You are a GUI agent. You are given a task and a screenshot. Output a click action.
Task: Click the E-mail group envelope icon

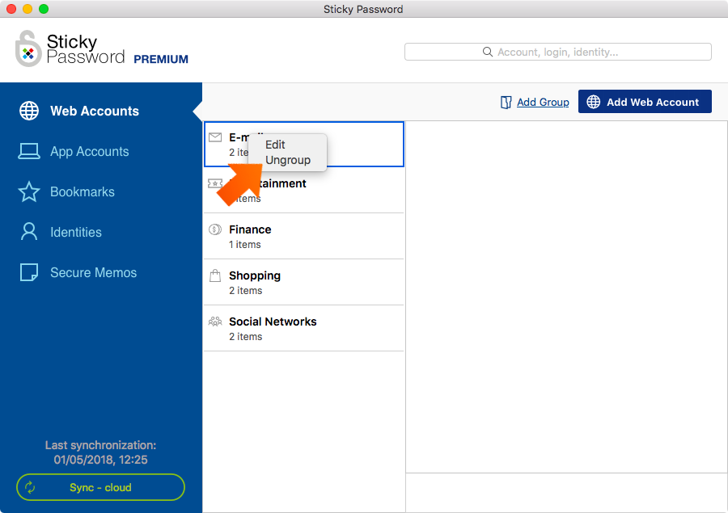[x=215, y=137]
